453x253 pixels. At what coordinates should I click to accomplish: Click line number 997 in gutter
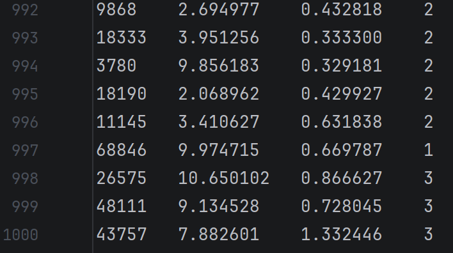[x=25, y=151]
